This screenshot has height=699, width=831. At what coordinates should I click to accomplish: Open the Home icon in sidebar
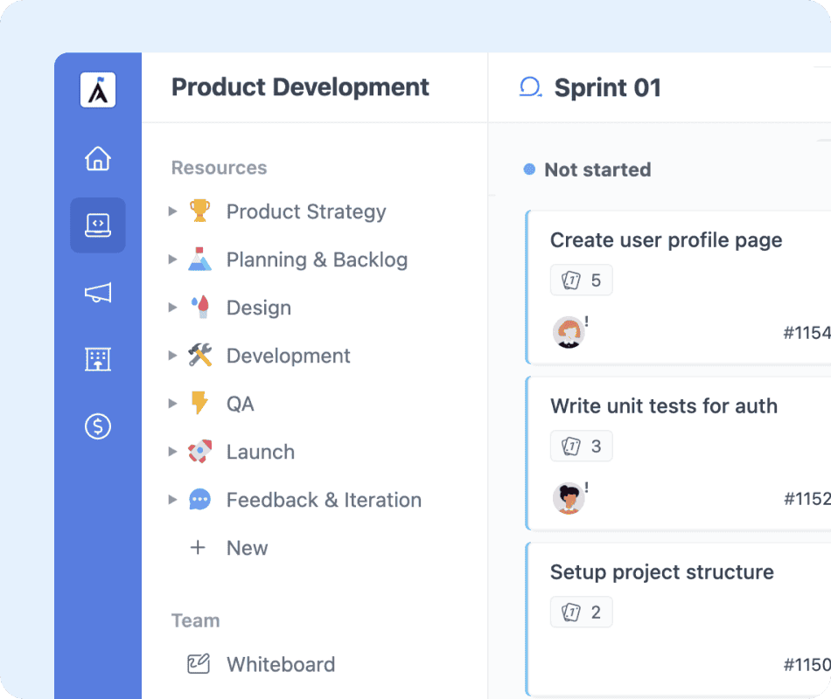click(x=98, y=159)
